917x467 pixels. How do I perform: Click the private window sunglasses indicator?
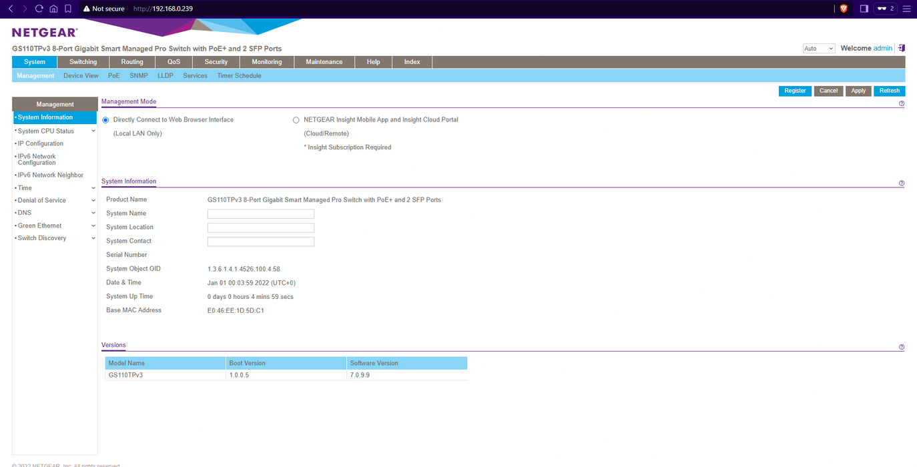click(x=886, y=9)
